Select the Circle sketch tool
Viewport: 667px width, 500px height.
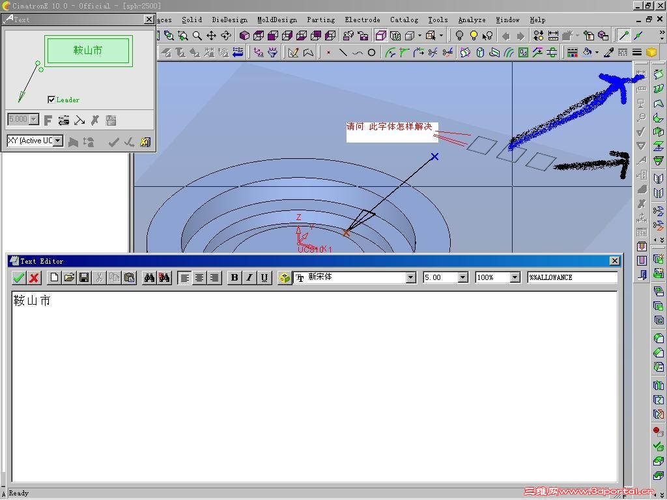pyautogui.click(x=371, y=53)
